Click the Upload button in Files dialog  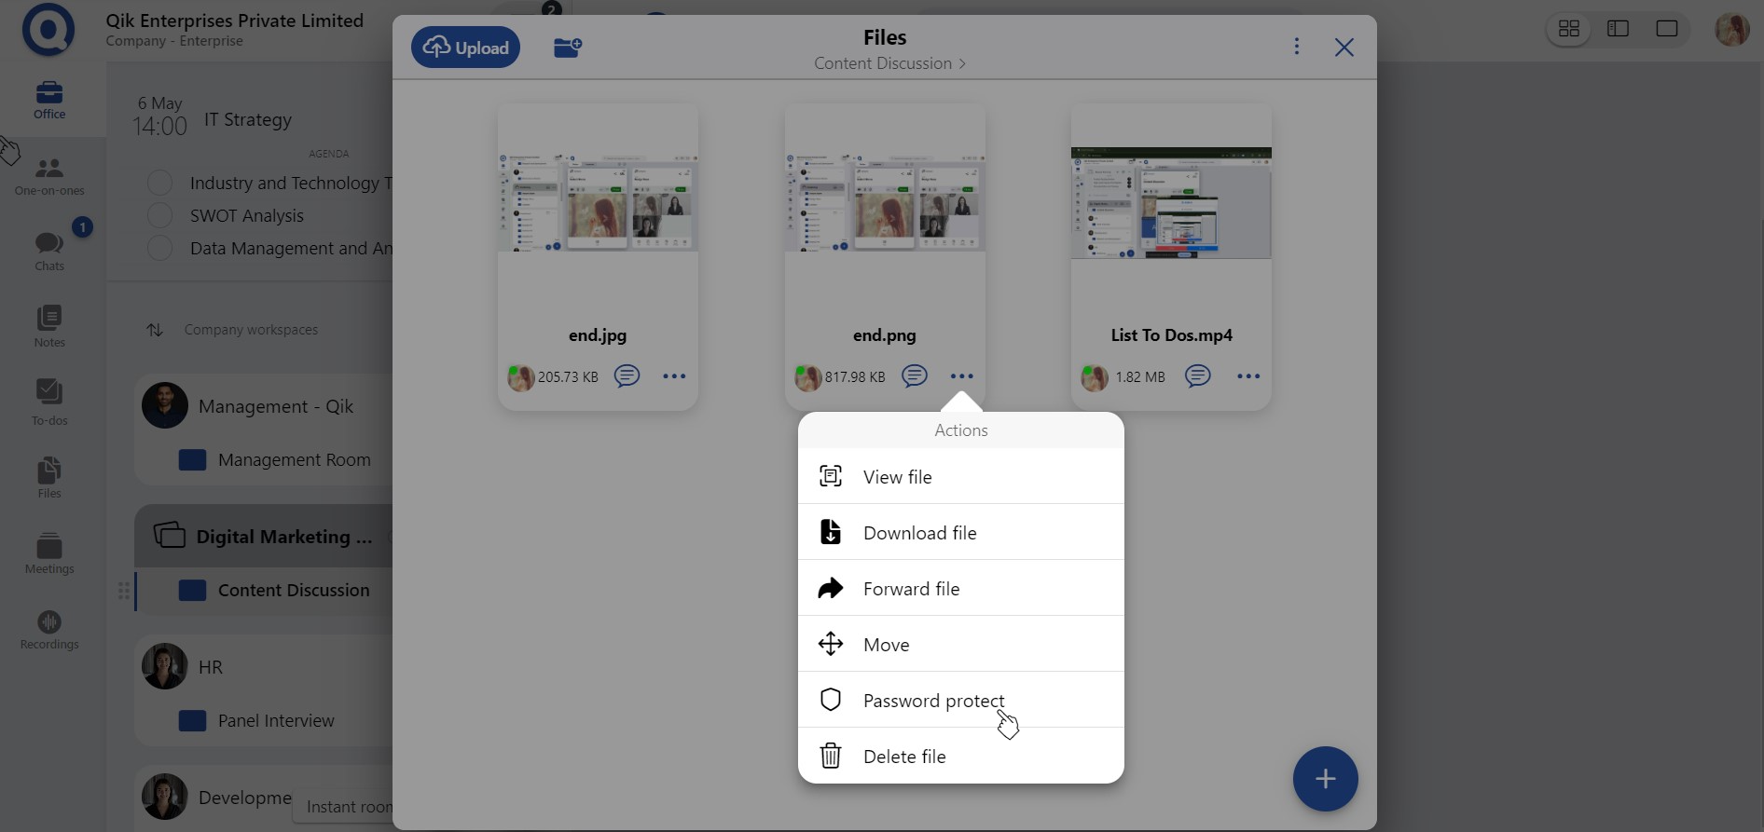pos(465,48)
